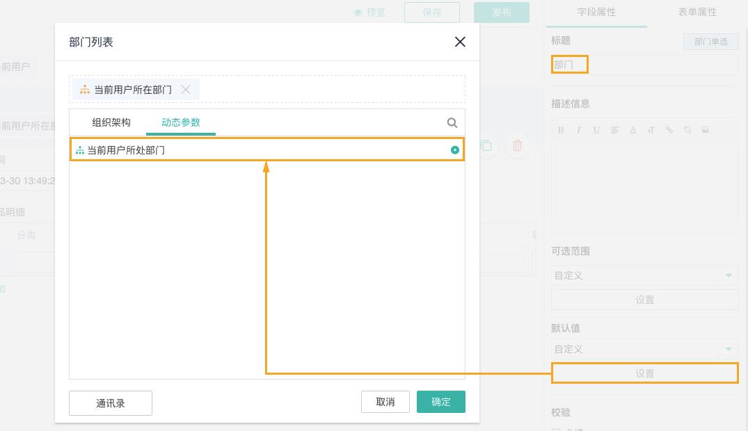This screenshot has width=748, height=431.
Task: Close the 部门列表 dialog
Action: point(460,42)
